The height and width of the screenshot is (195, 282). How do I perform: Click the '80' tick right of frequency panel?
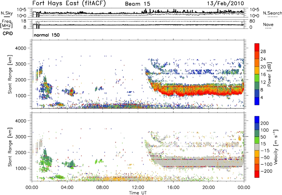pyautogui.click(x=252, y=21)
